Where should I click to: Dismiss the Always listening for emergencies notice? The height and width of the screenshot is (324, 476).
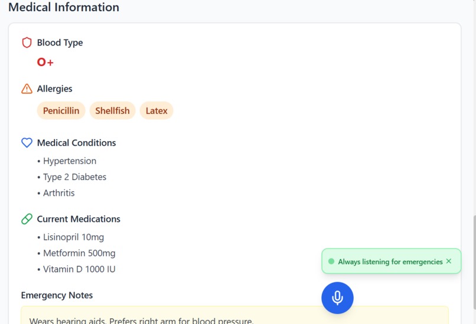[x=449, y=261]
